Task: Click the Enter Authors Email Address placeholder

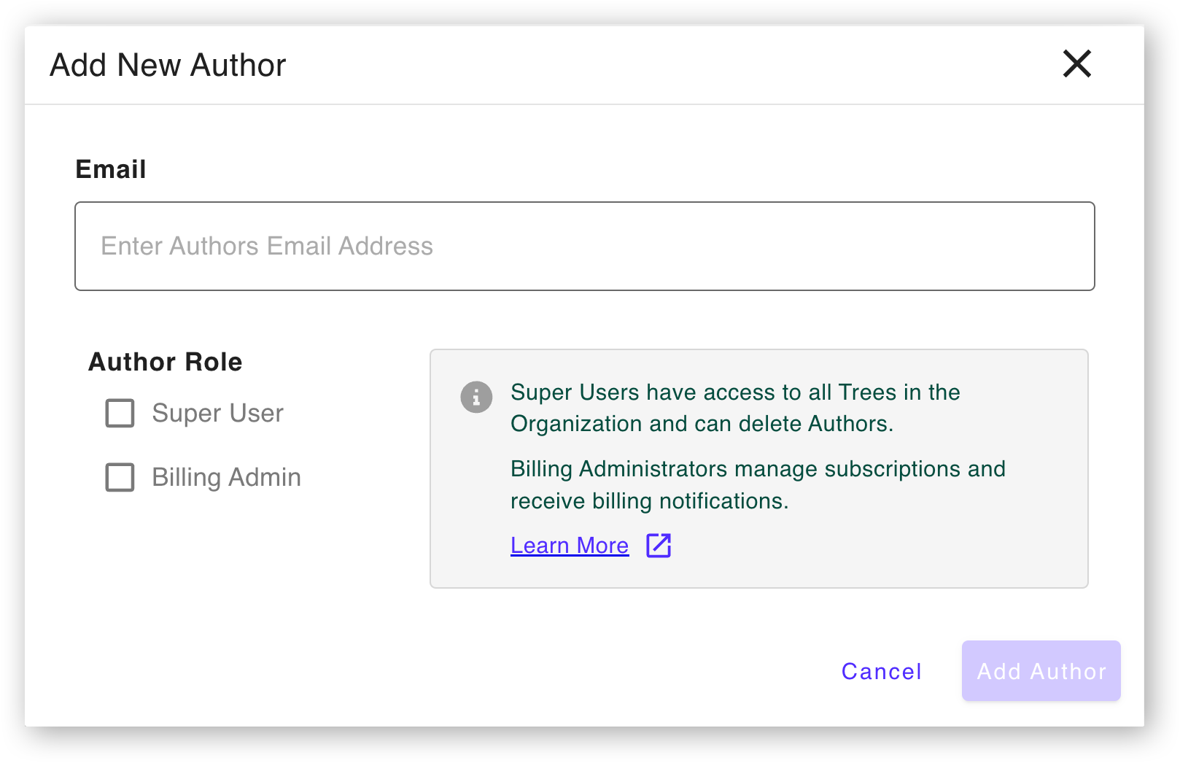Action: (267, 246)
